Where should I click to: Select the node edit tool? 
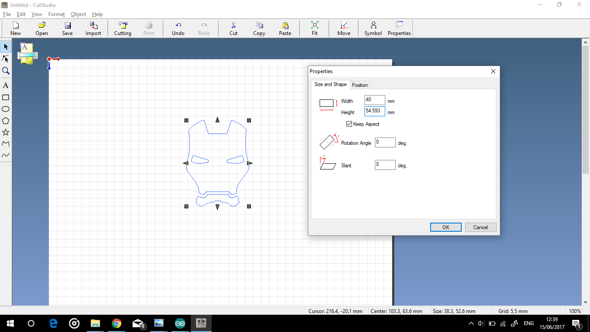coord(6,59)
